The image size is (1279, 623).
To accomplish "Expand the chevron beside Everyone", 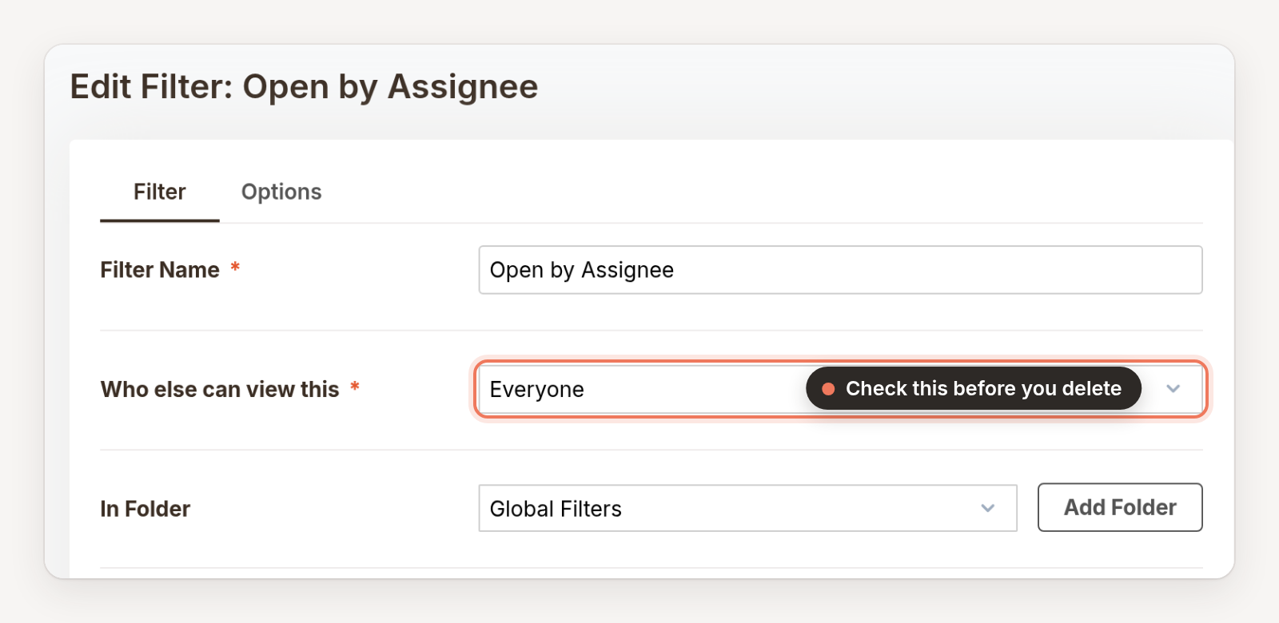I will [x=1173, y=389].
